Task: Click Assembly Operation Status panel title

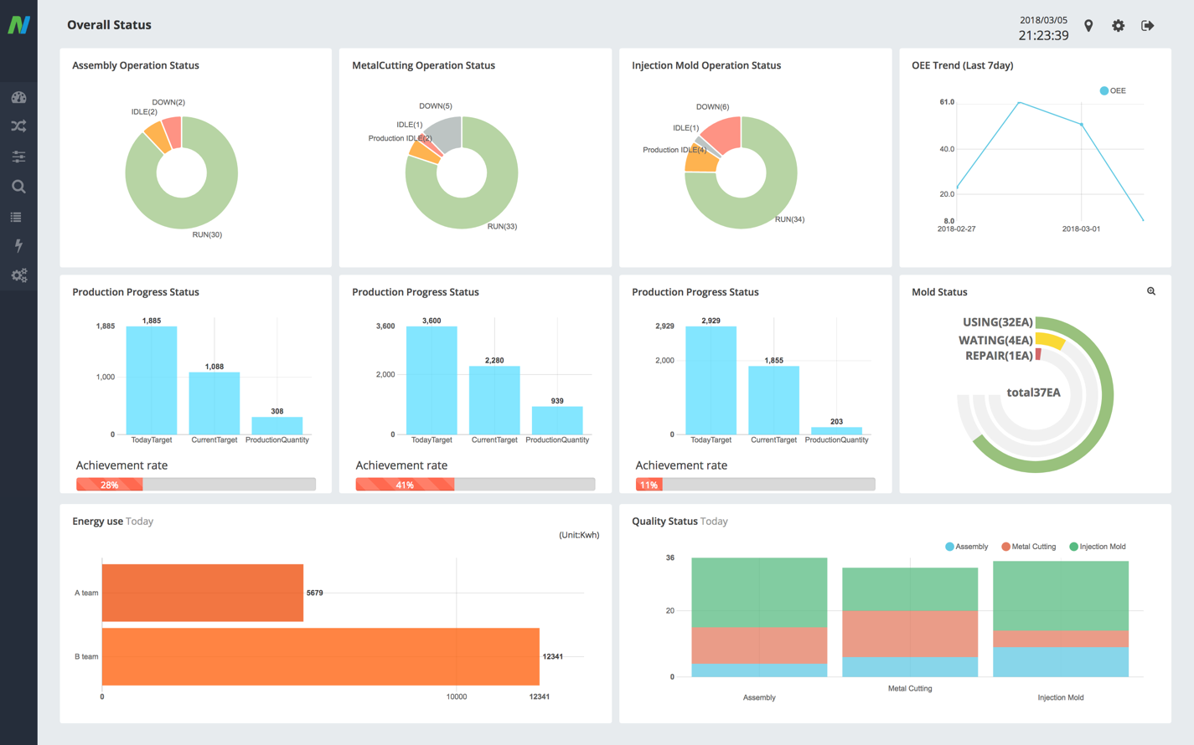Action: point(136,65)
